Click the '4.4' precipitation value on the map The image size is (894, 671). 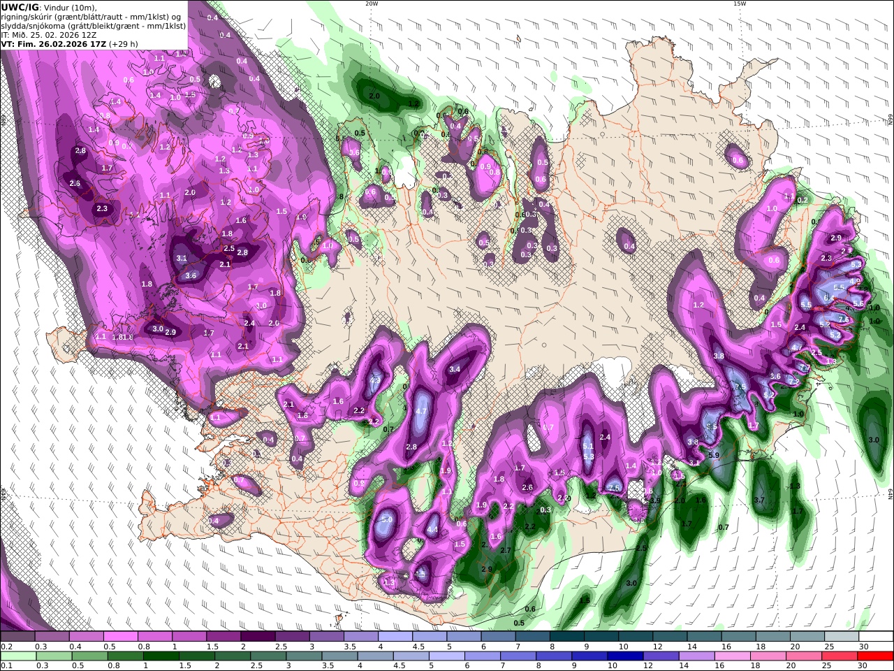point(432,530)
